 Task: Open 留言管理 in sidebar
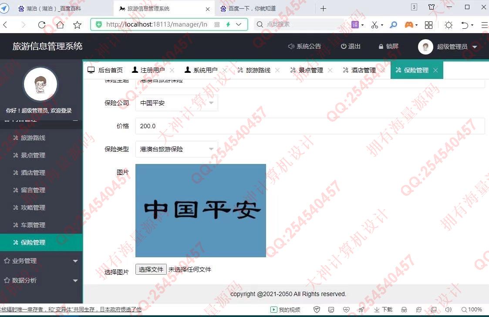click(x=41, y=190)
